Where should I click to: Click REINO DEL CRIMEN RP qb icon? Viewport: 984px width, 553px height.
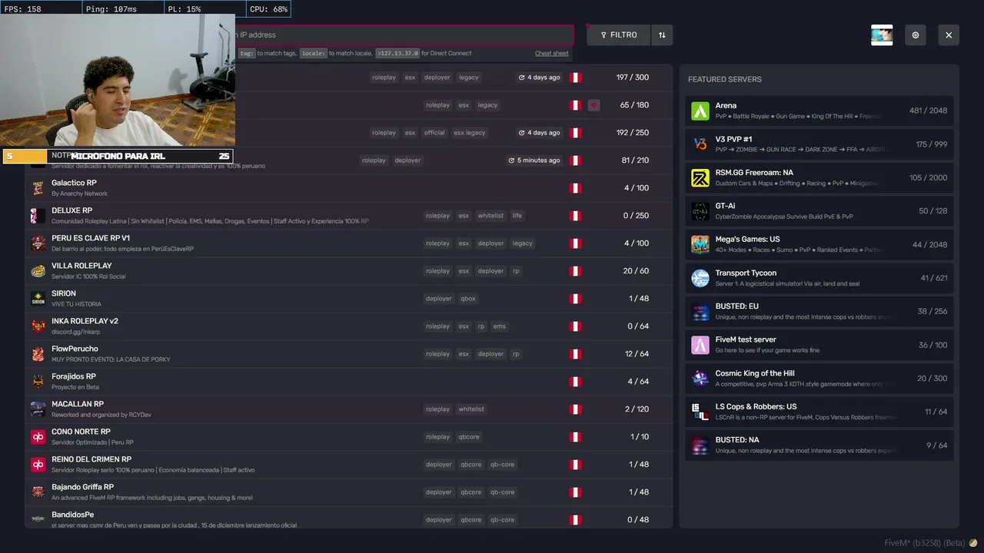(38, 465)
